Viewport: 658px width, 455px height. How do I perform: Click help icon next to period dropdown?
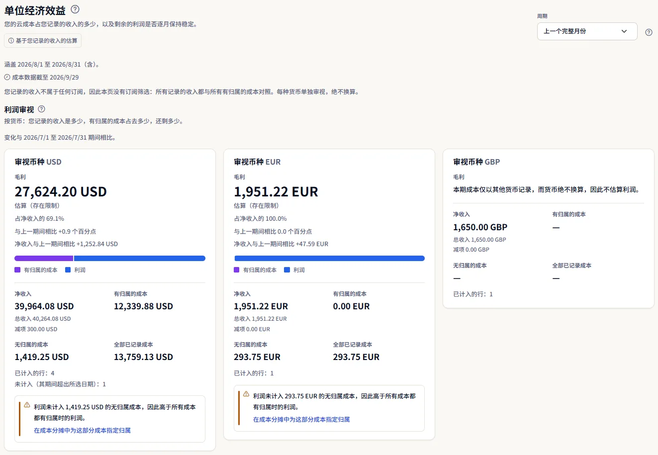point(649,32)
